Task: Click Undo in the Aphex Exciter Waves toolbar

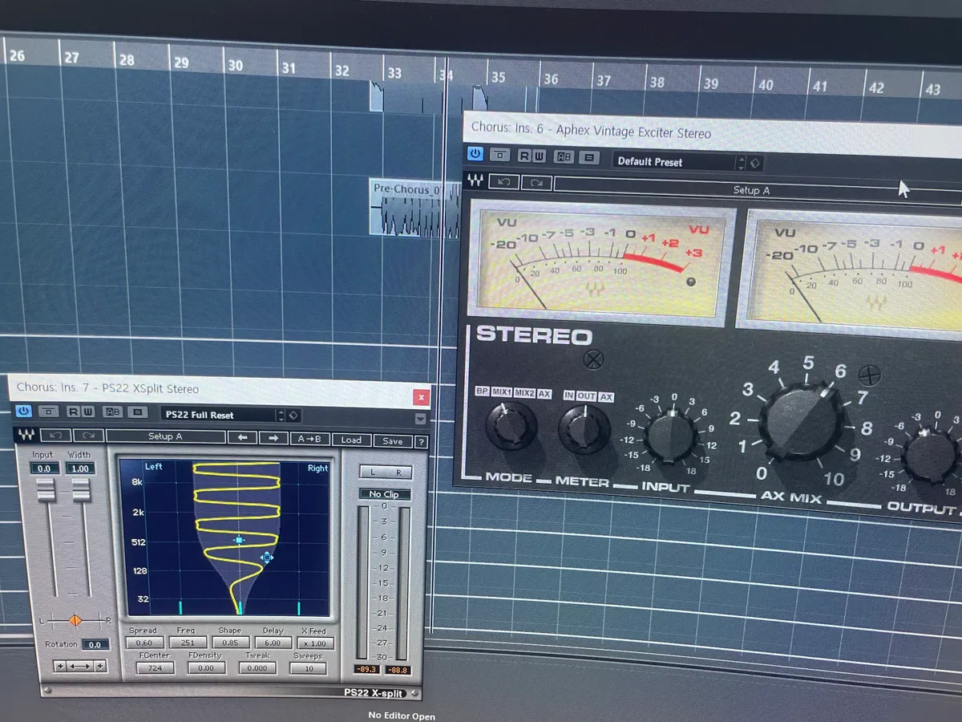Action: pos(503,182)
